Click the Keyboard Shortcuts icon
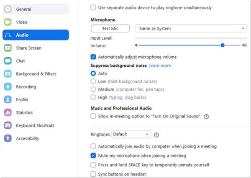Viewport: 251px width, 178px height. 8,125
